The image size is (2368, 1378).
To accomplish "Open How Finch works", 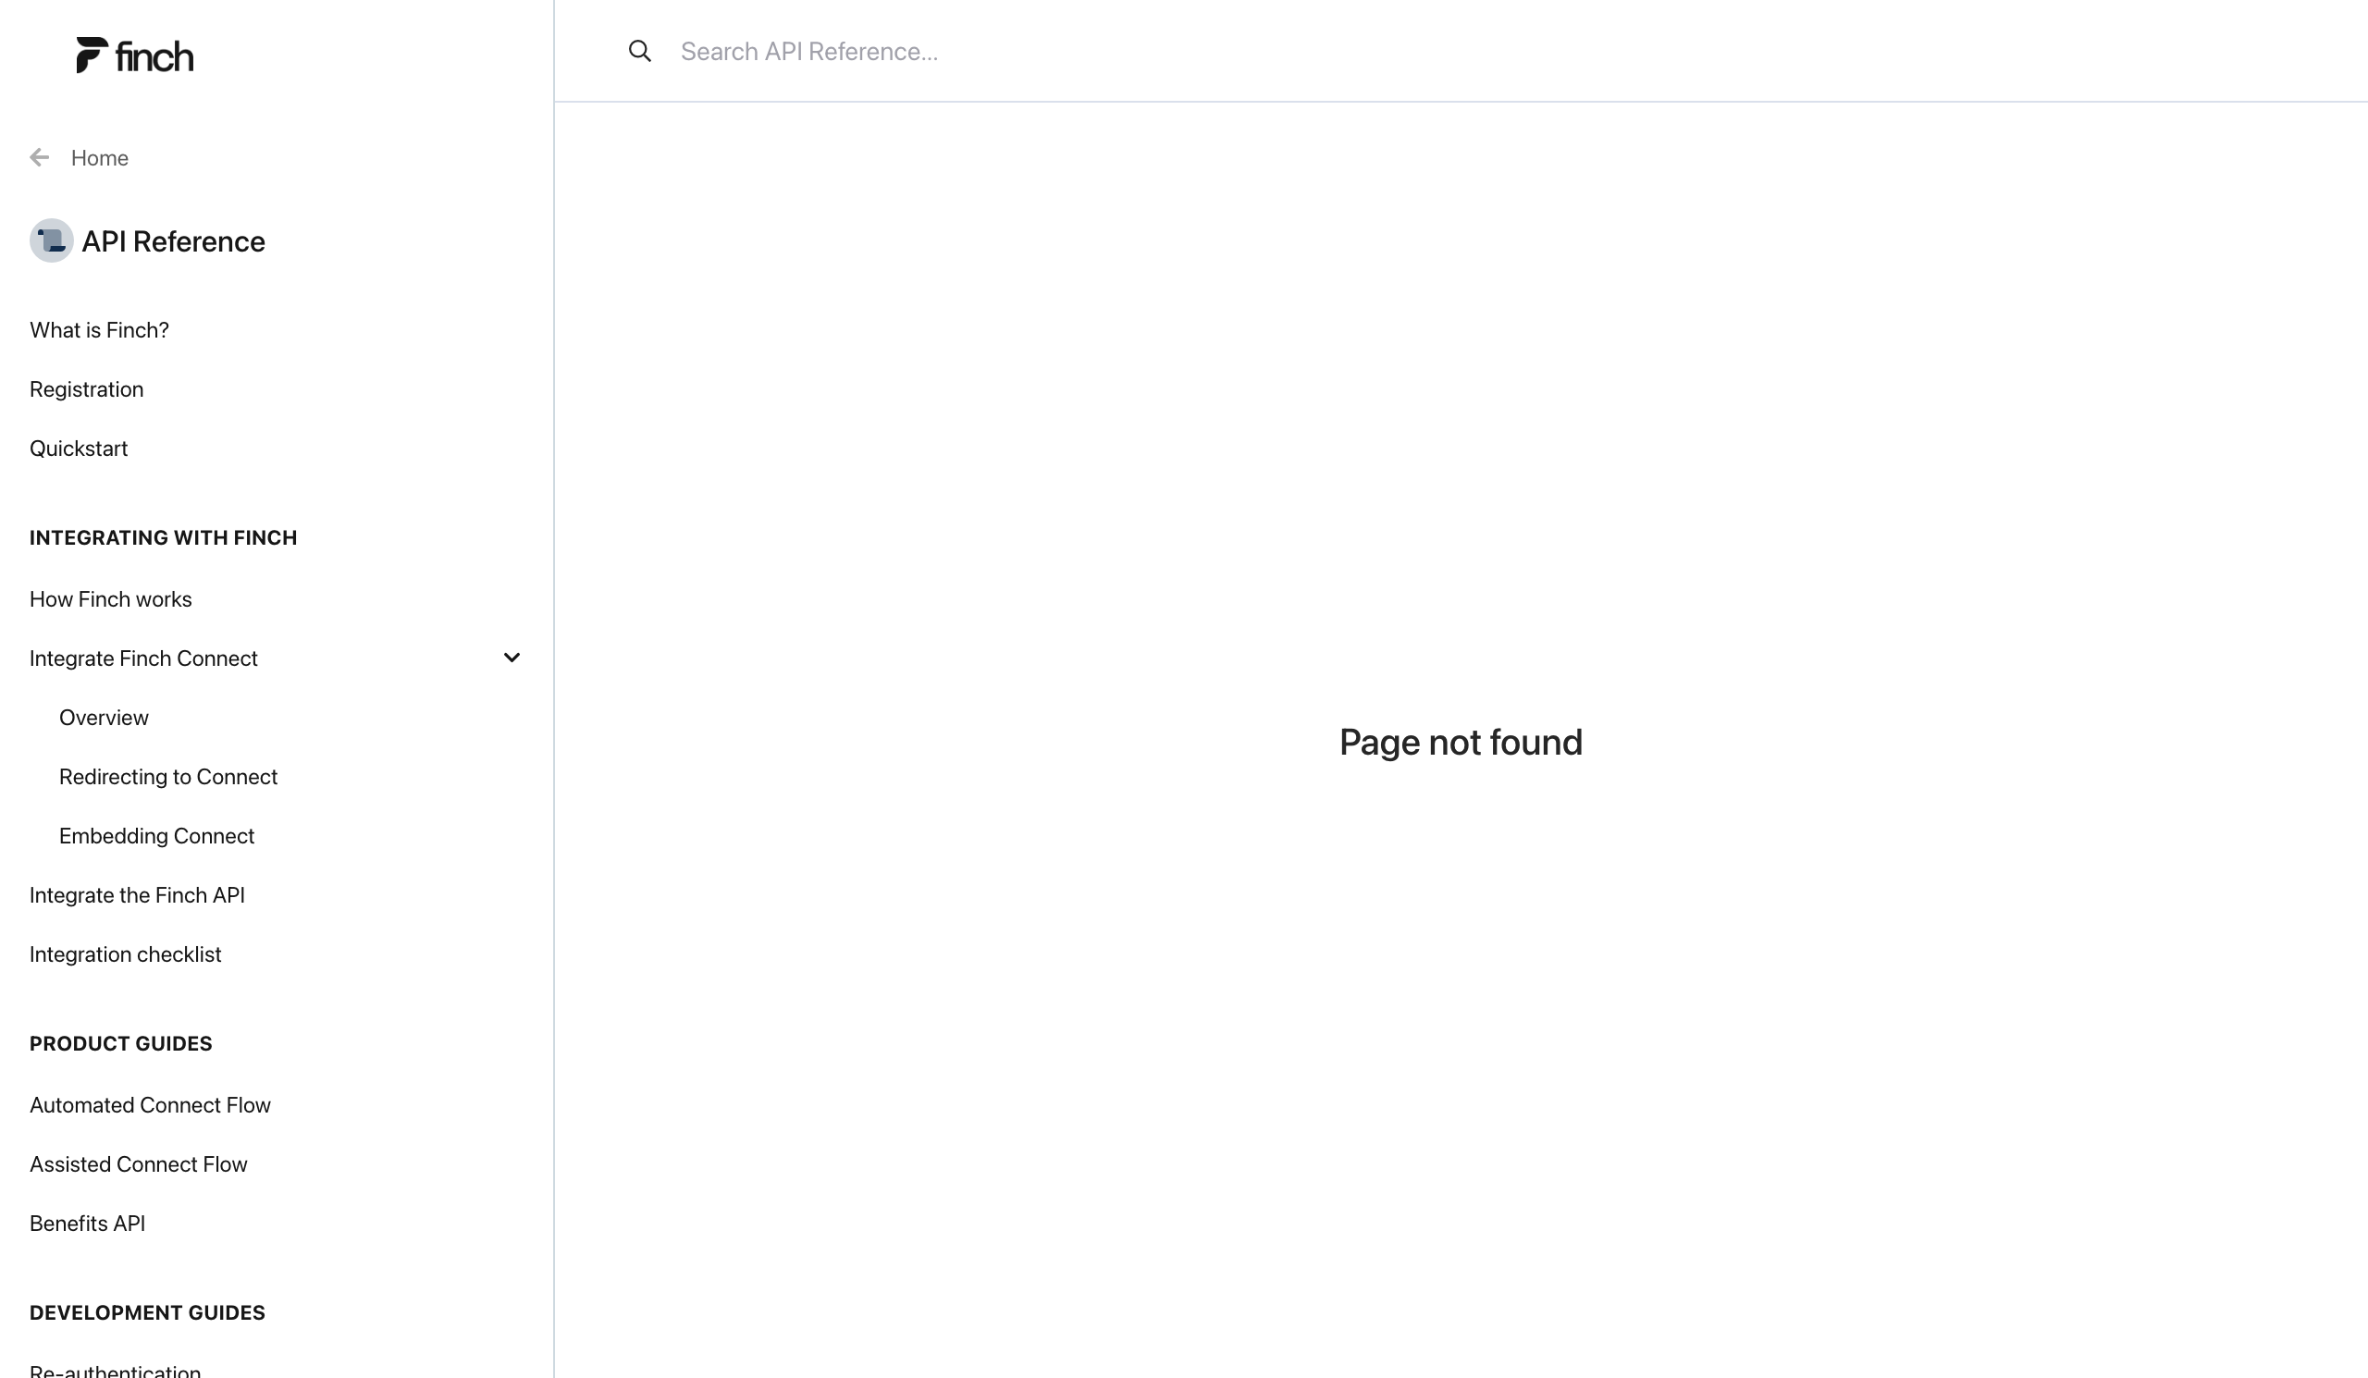I will point(111,599).
